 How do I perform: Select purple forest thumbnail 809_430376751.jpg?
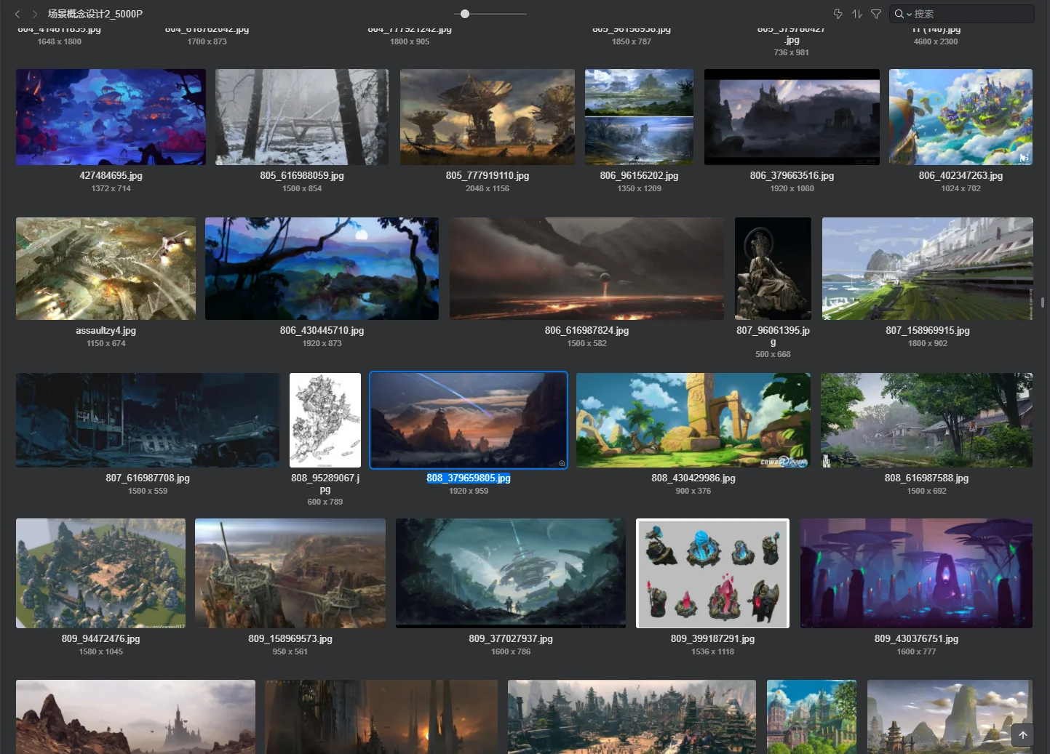click(916, 573)
